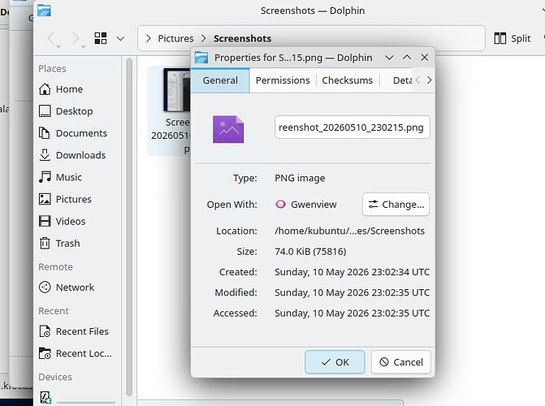This screenshot has width=545, height=406.
Task: Click the Size value 74.0 KiB
Action: coord(310,252)
